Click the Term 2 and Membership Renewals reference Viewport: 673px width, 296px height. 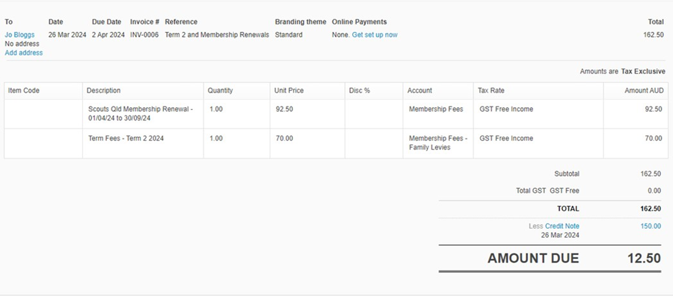[217, 35]
